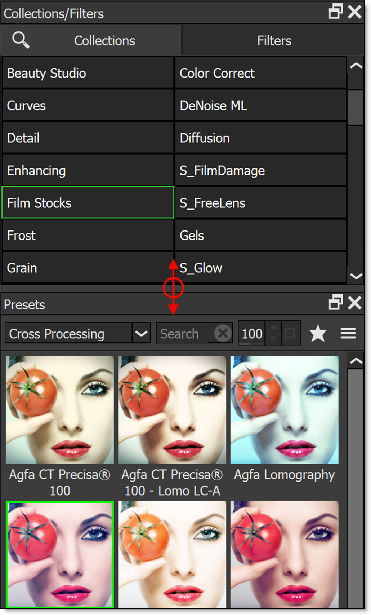Undock the Presets panel
371x615 pixels.
(x=335, y=303)
